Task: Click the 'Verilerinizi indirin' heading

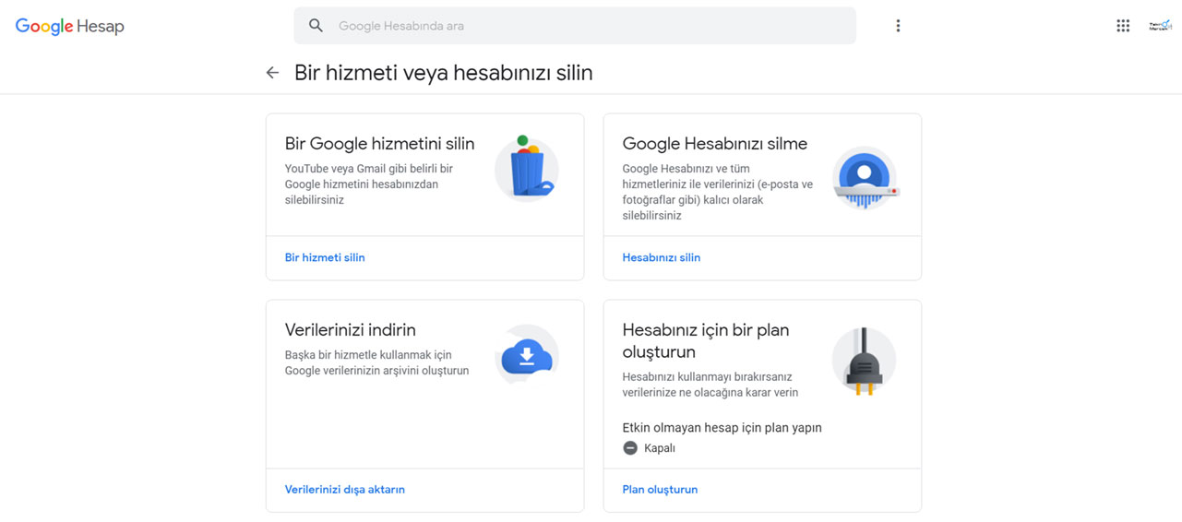Action: [x=351, y=330]
